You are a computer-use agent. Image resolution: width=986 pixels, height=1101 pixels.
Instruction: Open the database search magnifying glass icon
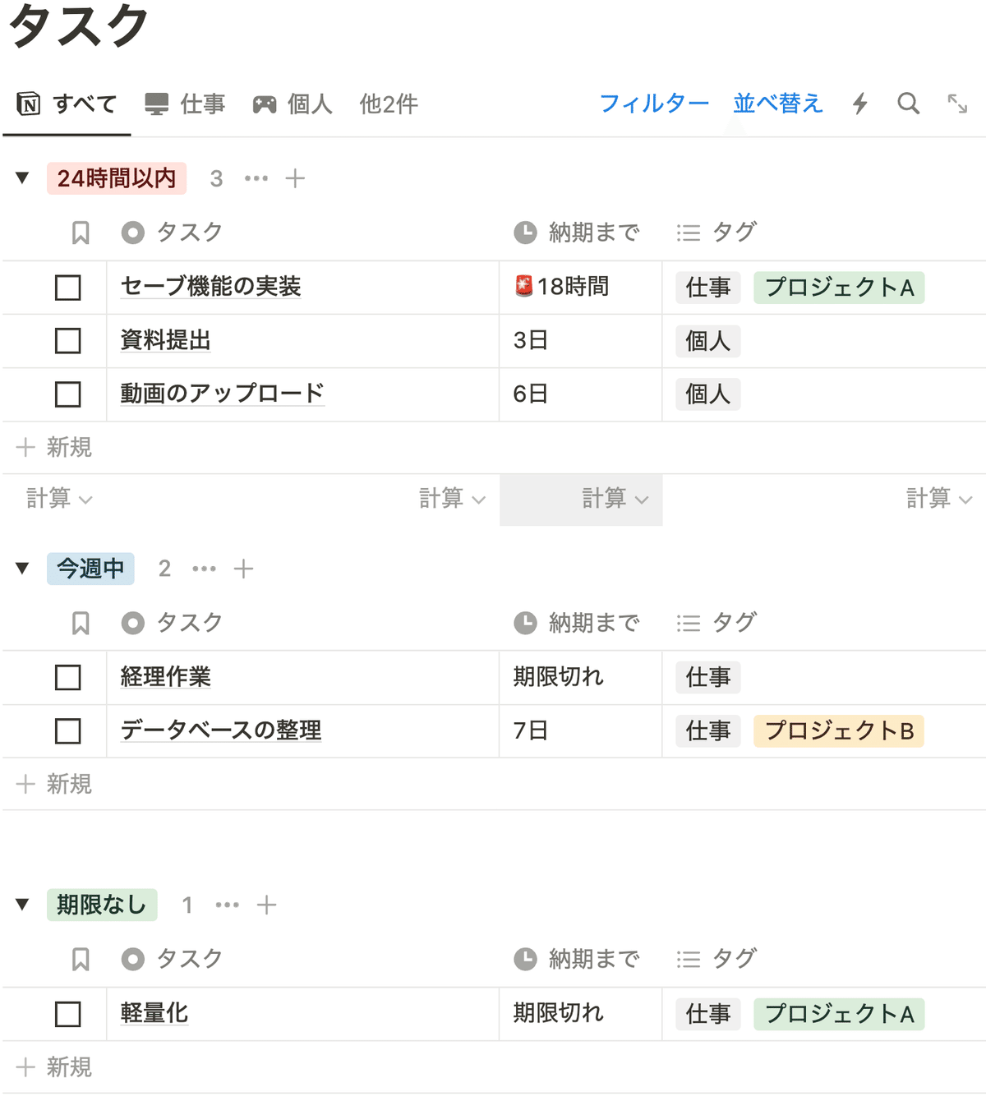pos(908,104)
